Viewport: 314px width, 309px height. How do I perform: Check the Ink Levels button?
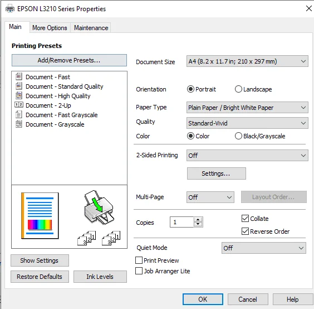coord(100,277)
